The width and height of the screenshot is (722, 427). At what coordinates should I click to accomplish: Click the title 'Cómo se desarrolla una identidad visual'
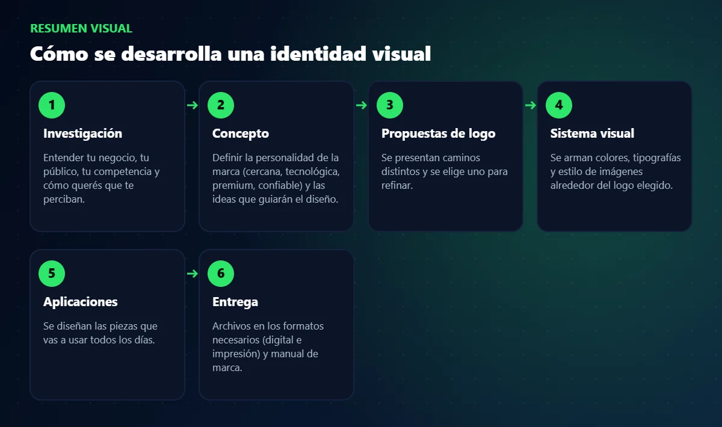(x=230, y=54)
